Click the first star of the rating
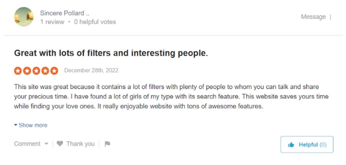The width and height of the screenshot is (346, 165). 18,71
